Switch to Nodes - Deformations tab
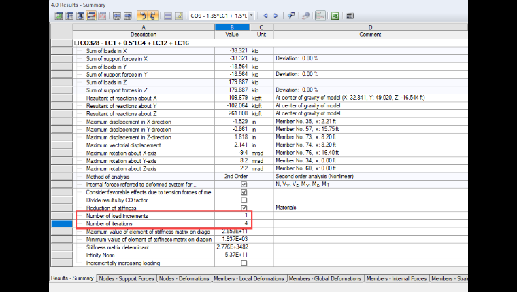Screen dimensions: 517x292 pyautogui.click(x=184, y=278)
